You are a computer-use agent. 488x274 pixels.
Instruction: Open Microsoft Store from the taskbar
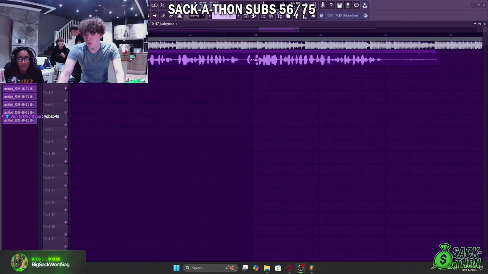click(x=278, y=268)
